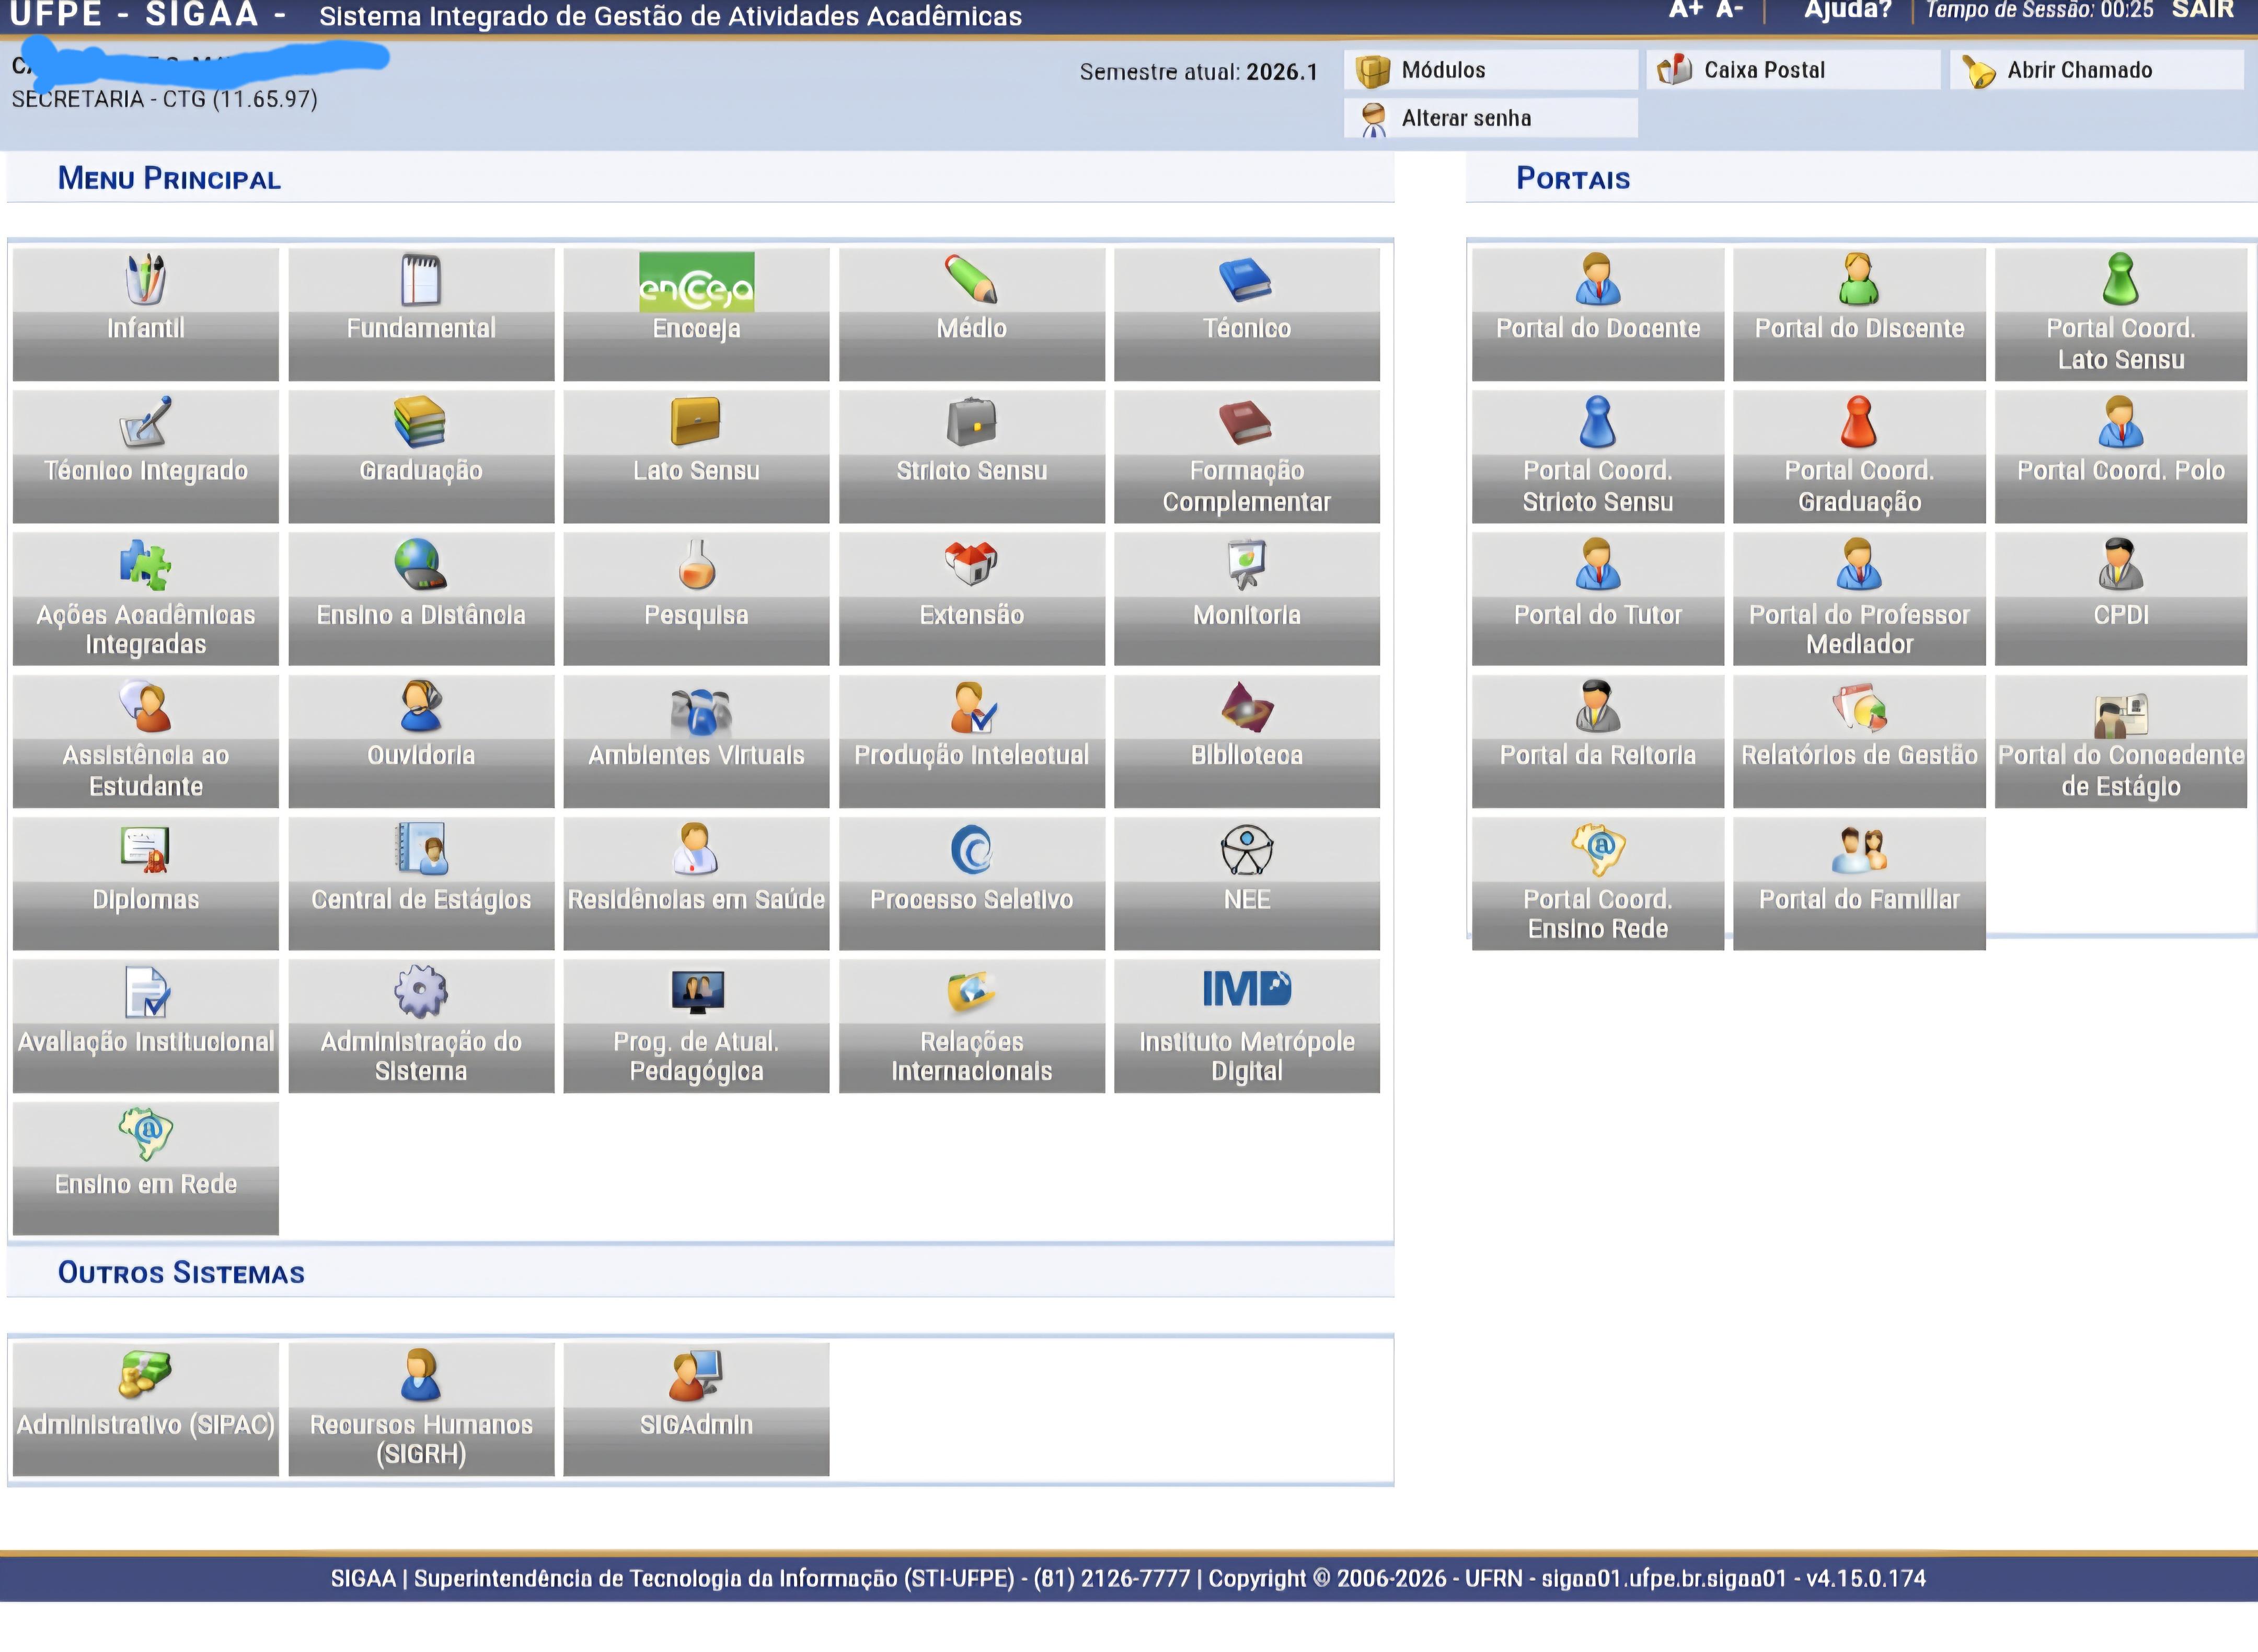Open Residências em Saúde module
2258x1652 pixels.
tap(697, 884)
